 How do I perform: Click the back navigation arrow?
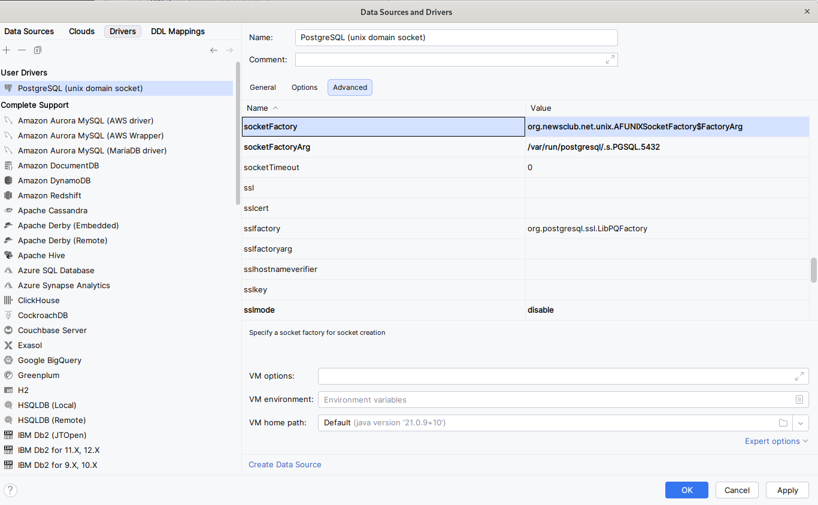click(214, 50)
